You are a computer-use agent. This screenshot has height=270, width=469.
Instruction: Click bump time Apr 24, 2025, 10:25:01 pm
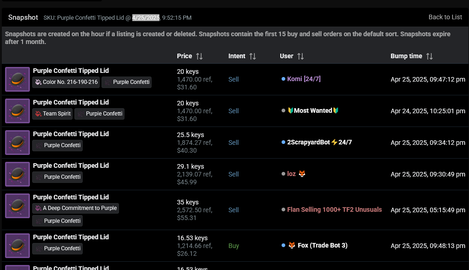[x=428, y=111]
